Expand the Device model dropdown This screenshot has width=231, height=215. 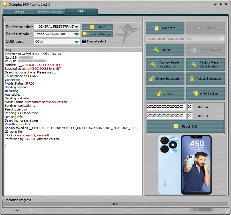77,34
